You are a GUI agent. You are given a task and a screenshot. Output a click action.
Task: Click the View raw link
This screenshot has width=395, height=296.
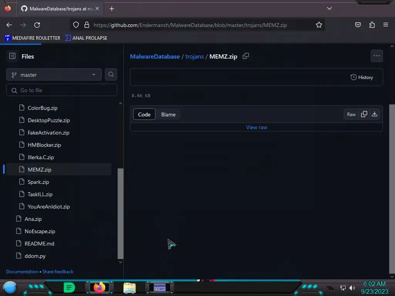tap(257, 127)
